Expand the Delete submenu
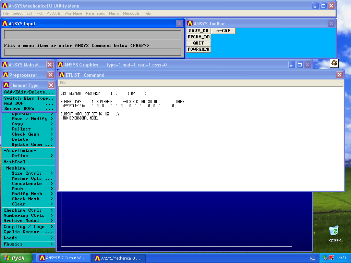This screenshot has height=263, width=351. (29, 139)
